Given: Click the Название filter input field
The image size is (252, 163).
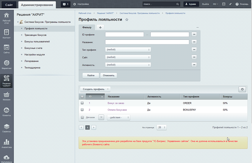Looking at the screenshot, I should point(147,42).
